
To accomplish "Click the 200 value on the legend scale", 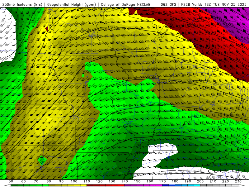I will click(x=200, y=181).
